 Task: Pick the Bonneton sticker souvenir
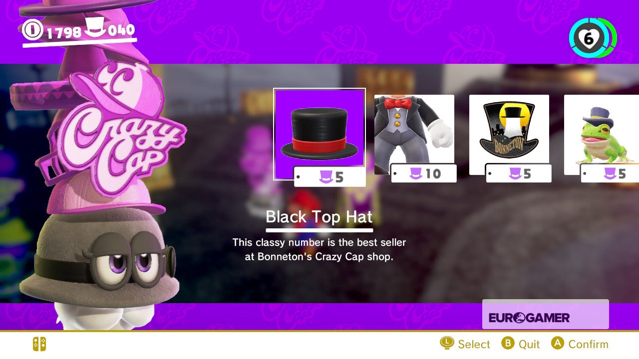pos(509,135)
